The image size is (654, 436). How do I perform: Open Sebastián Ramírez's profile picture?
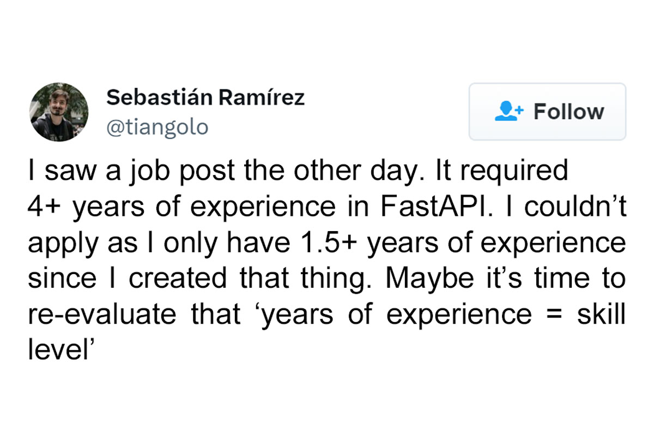(59, 112)
